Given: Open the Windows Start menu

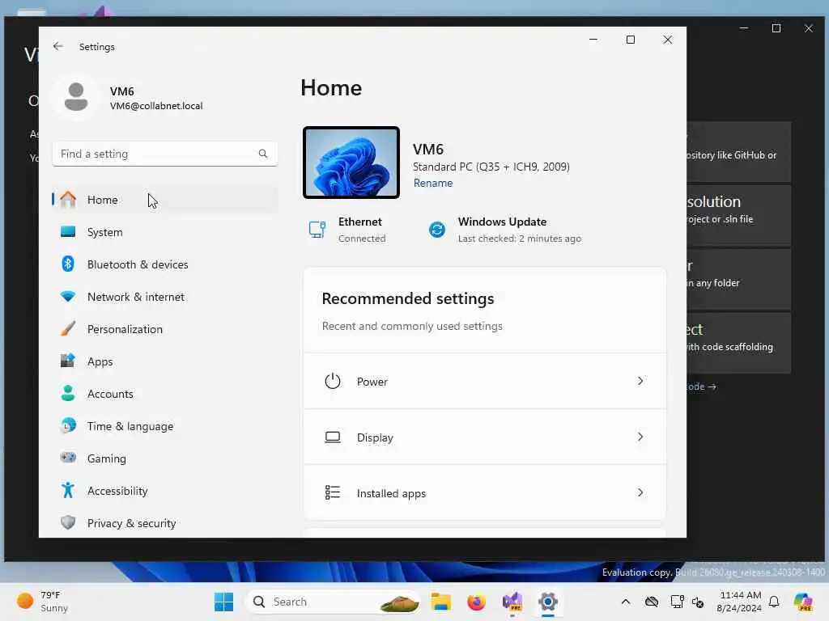Looking at the screenshot, I should 223,602.
